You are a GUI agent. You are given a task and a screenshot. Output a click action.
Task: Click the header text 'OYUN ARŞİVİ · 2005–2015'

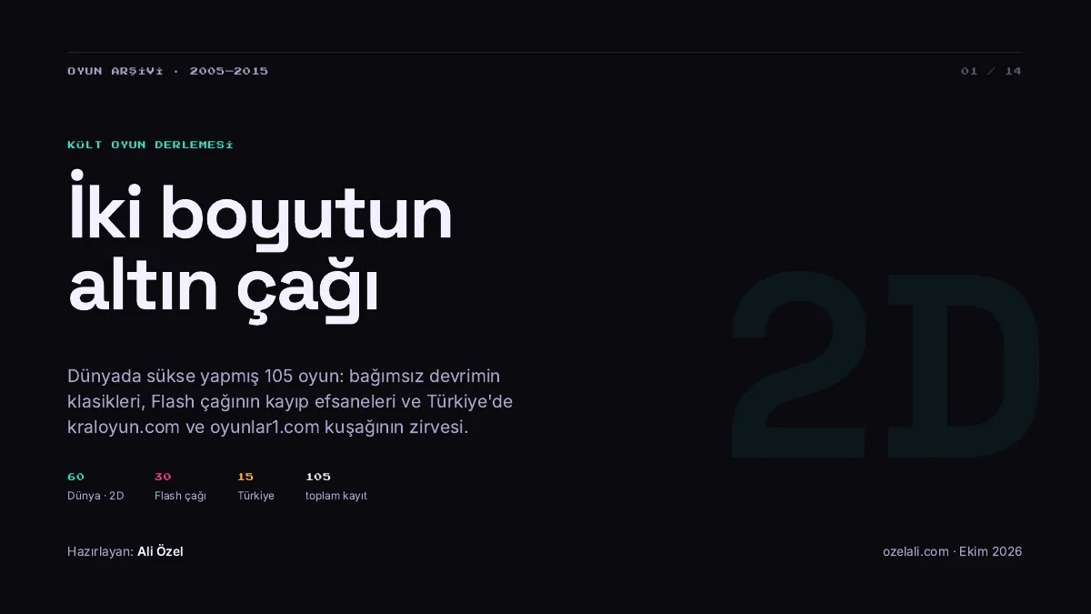[167, 71]
